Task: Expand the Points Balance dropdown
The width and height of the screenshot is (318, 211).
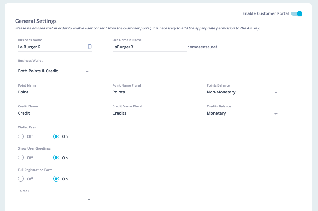Action: point(243,92)
